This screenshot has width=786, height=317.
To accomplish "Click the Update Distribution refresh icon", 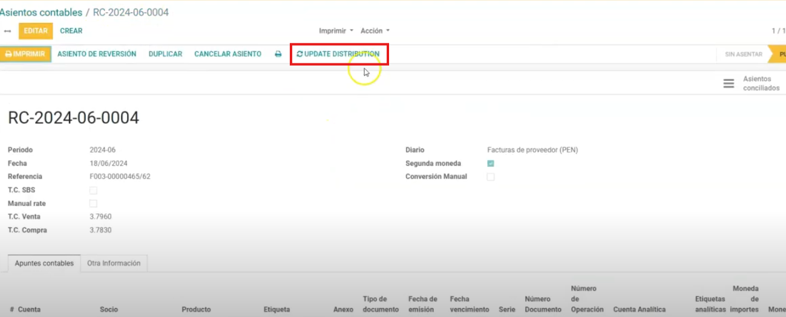I will point(300,54).
